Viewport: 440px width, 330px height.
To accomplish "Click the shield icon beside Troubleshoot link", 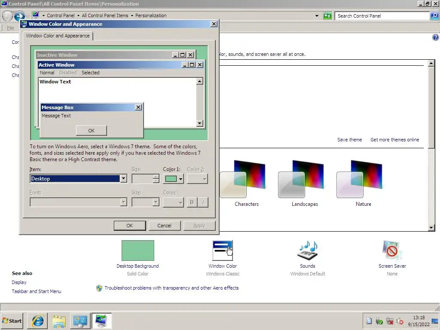I will tap(99, 288).
